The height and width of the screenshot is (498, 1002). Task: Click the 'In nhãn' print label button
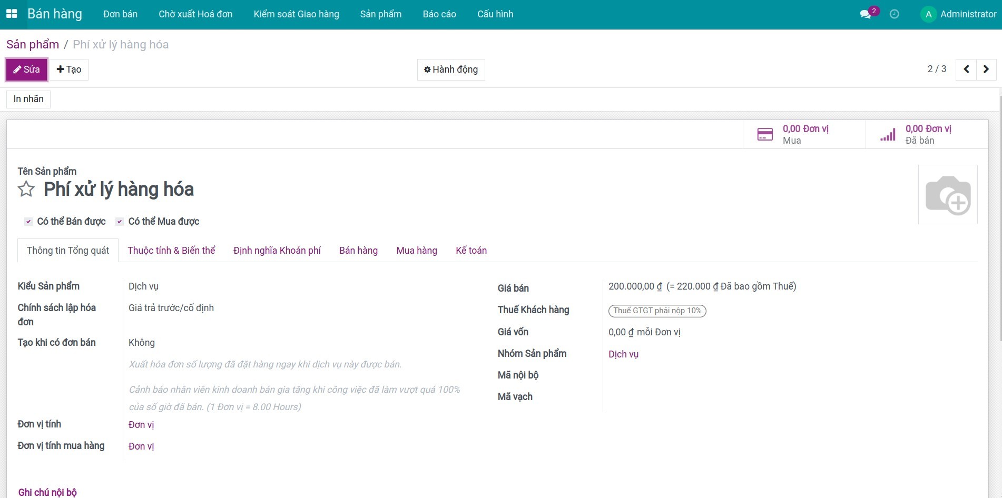(28, 99)
